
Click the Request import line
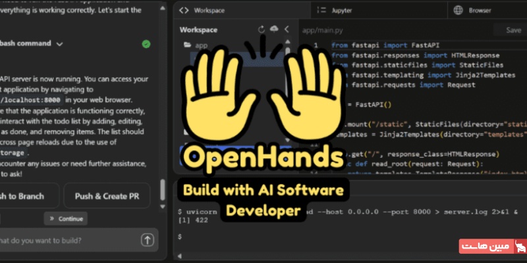403,85
